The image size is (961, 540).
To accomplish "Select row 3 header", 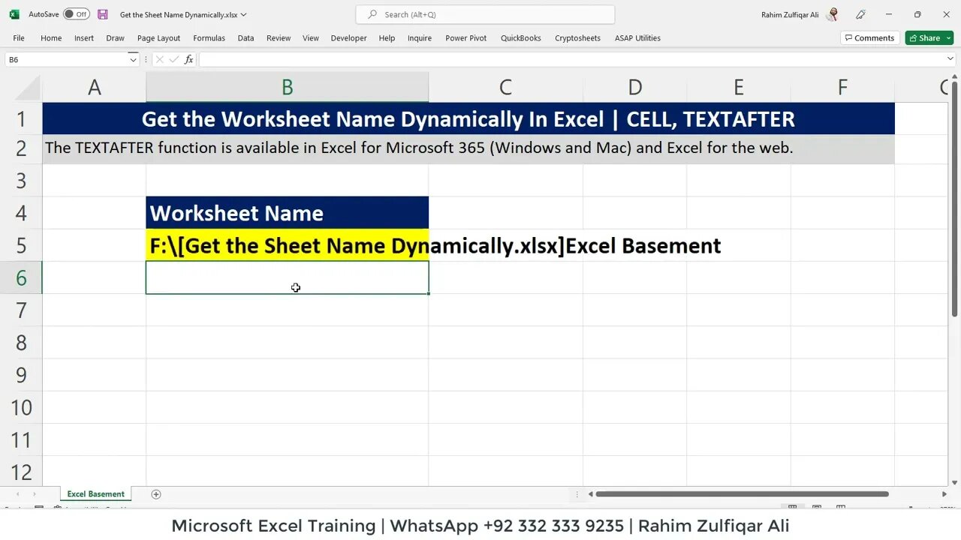I will [x=21, y=181].
